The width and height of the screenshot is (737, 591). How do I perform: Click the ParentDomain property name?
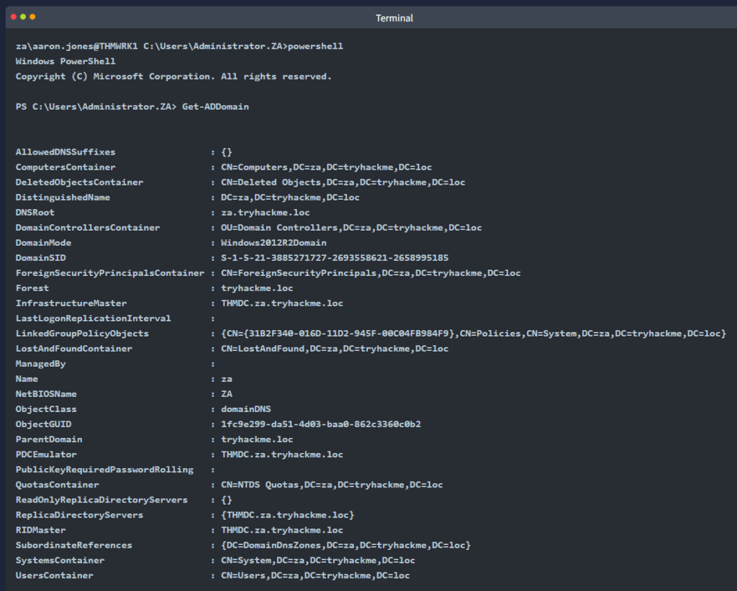49,439
